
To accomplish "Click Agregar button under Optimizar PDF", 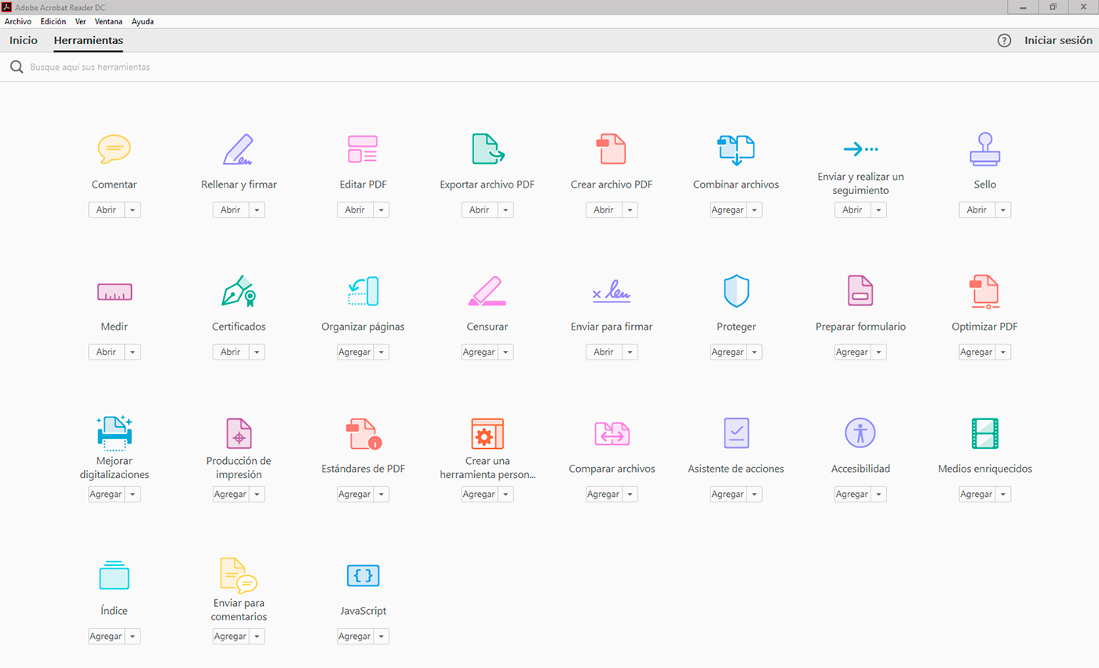I will click(977, 352).
